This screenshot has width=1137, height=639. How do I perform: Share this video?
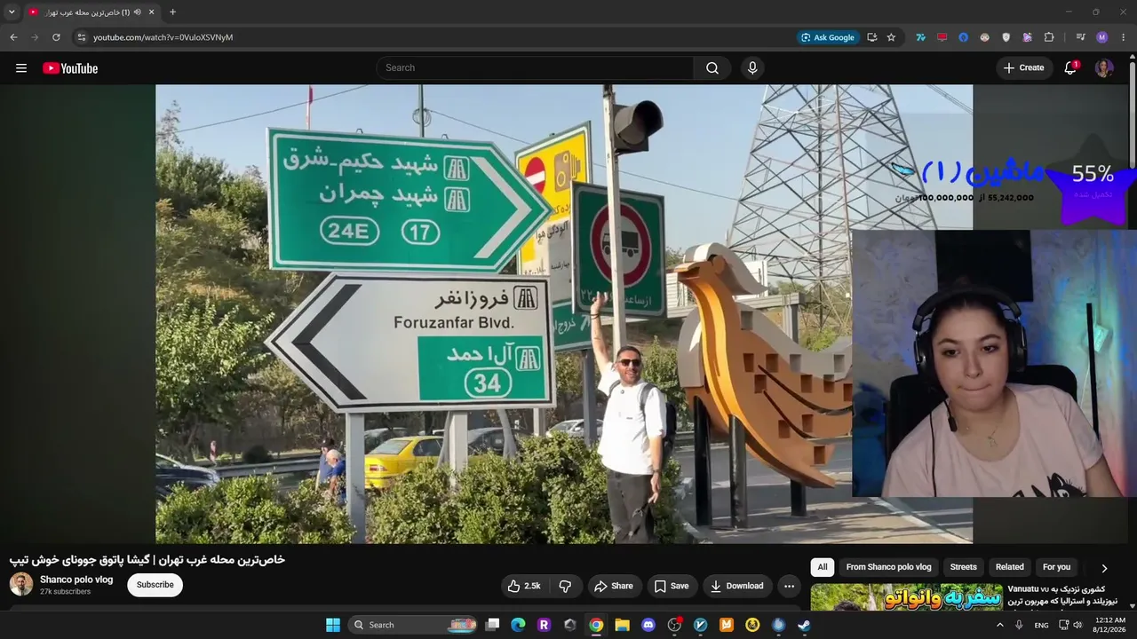pyautogui.click(x=614, y=586)
